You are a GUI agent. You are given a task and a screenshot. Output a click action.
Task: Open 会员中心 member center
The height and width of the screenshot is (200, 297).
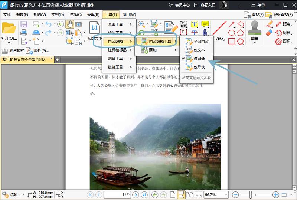[x=179, y=5]
